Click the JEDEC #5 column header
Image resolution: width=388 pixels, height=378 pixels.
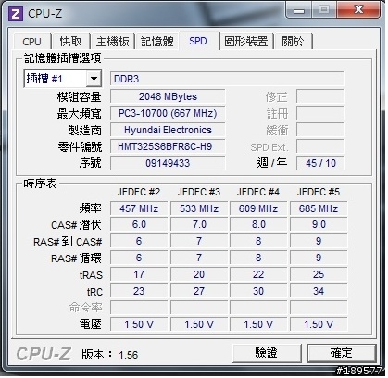pyautogui.click(x=319, y=192)
